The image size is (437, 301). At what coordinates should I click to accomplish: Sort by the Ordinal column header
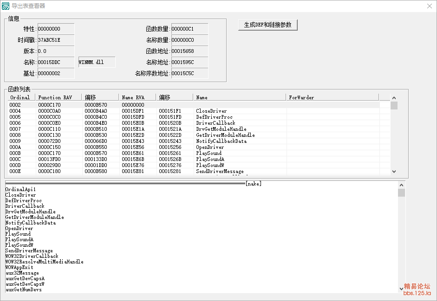(20, 97)
